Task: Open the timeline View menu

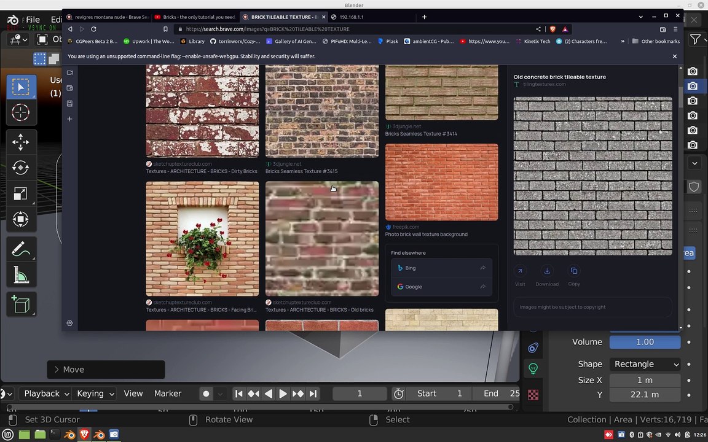Action: 133,394
